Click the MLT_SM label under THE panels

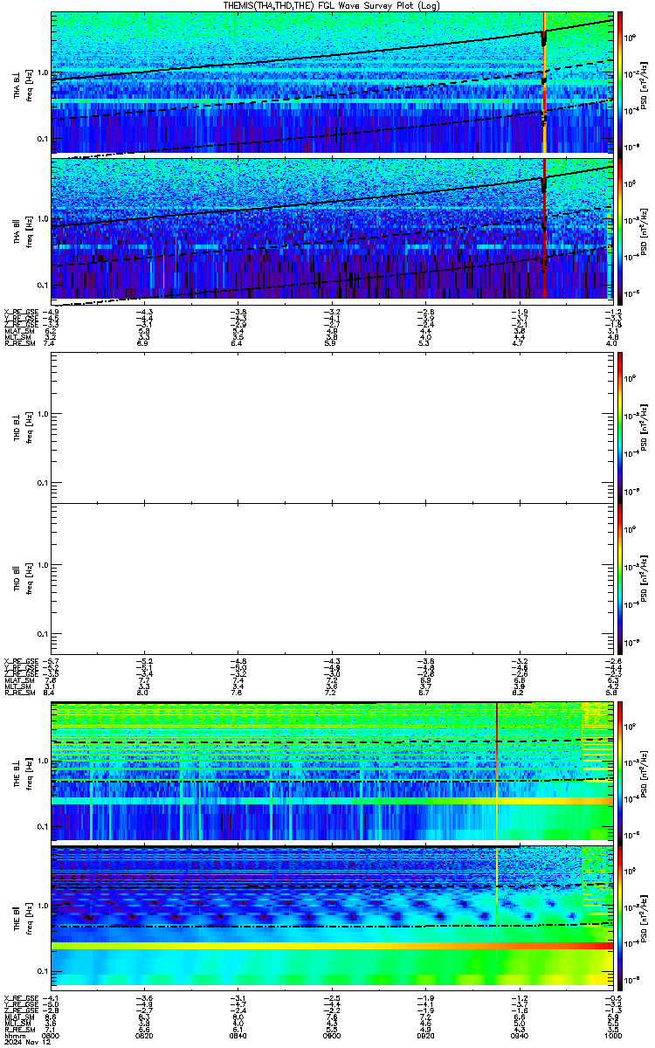17,1024
